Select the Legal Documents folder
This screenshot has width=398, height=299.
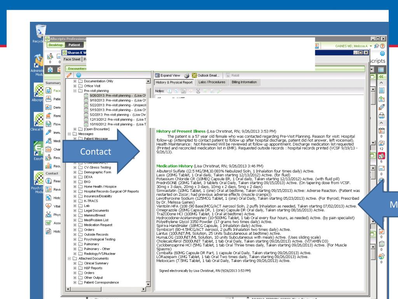coord(96,211)
